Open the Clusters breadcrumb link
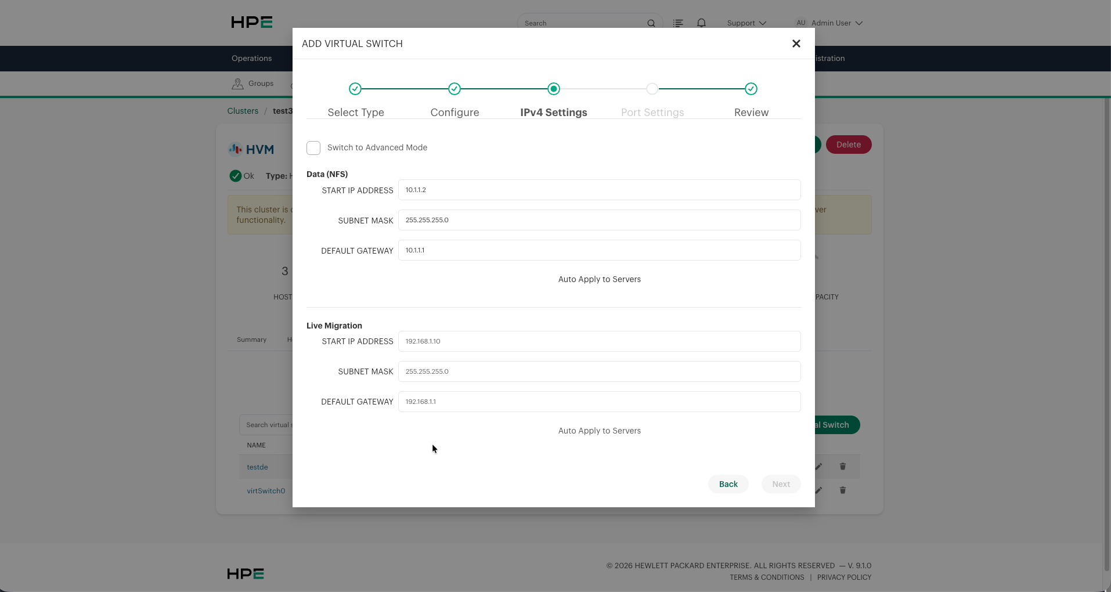1111x592 pixels. [243, 111]
